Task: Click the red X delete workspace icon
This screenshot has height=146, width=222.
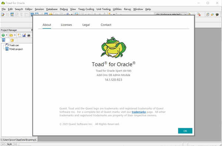Action: point(199,14)
